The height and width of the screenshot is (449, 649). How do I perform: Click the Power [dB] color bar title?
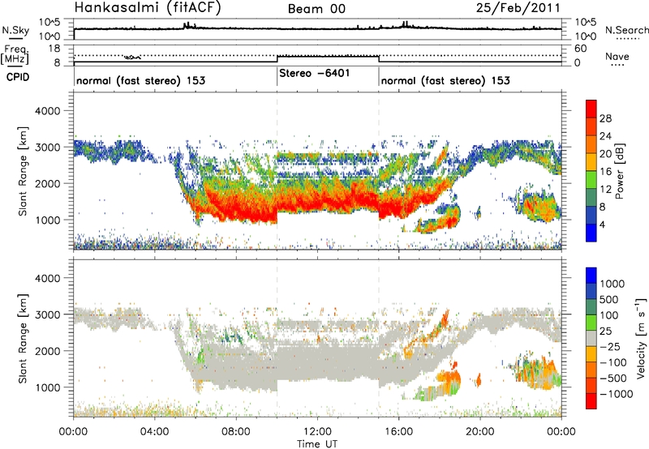[x=619, y=171]
